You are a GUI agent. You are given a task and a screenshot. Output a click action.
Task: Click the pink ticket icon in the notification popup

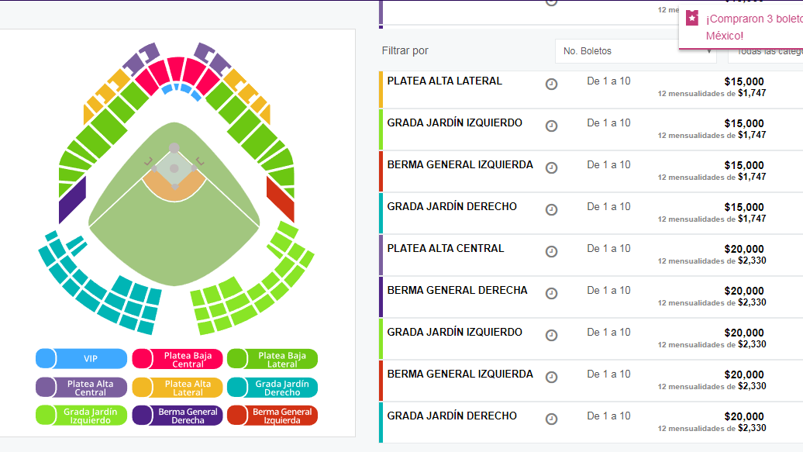[691, 17]
